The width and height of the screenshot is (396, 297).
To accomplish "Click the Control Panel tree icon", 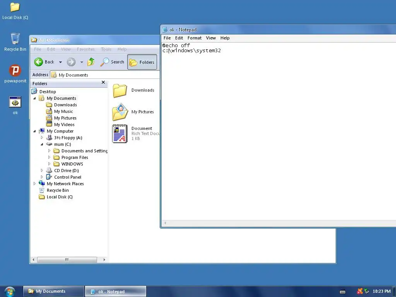I will [49, 177].
